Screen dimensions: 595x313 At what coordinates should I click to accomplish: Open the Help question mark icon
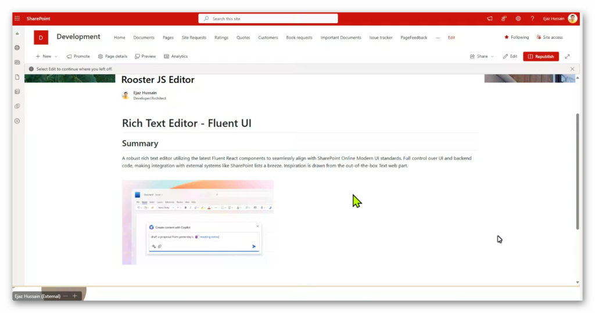532,19
